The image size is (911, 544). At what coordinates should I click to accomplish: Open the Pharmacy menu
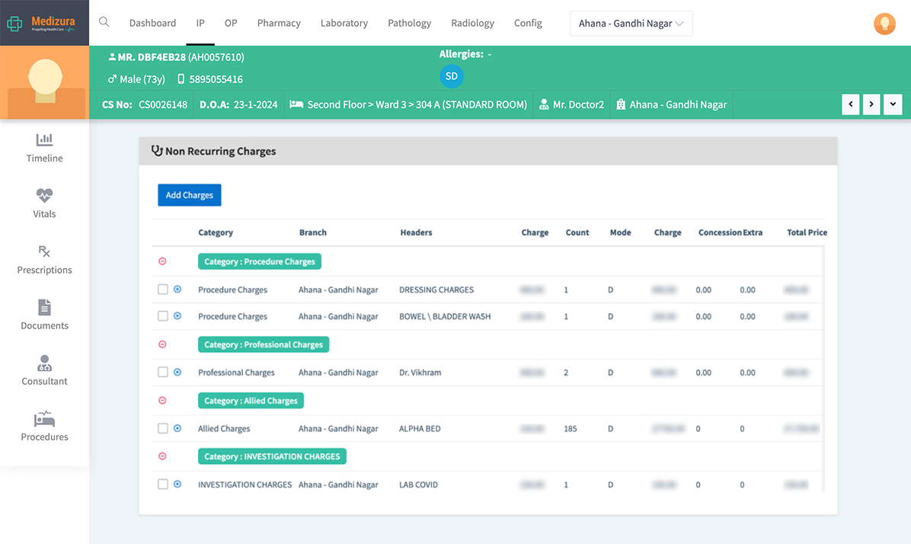pyautogui.click(x=279, y=24)
